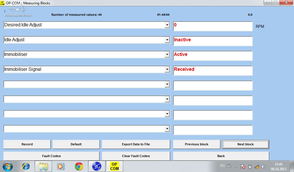This screenshot has height=172, width=294.
Task: Click the Active value field
Action: [x=213, y=56]
